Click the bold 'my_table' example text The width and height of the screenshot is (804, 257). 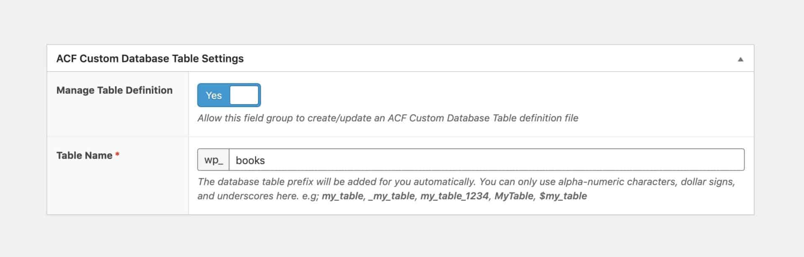tap(343, 195)
